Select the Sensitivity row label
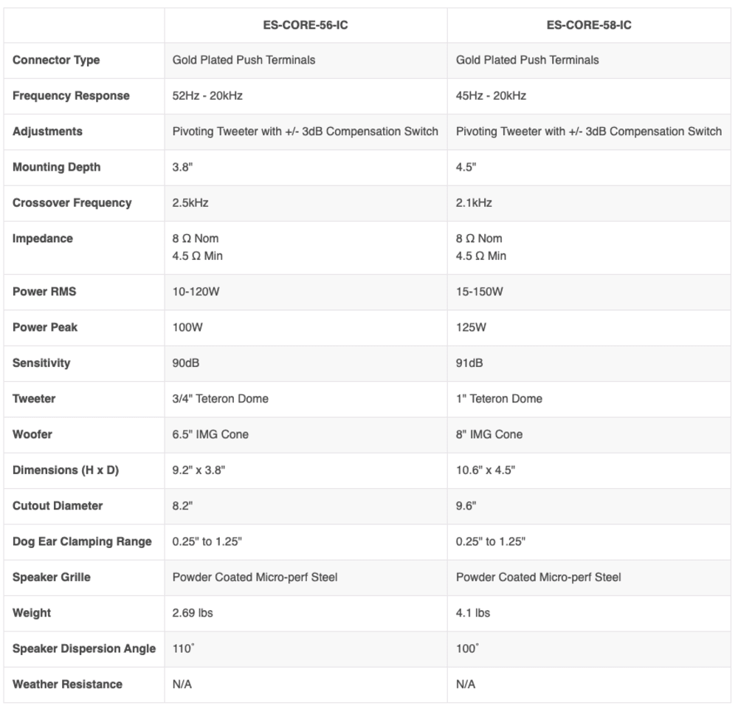 point(41,363)
